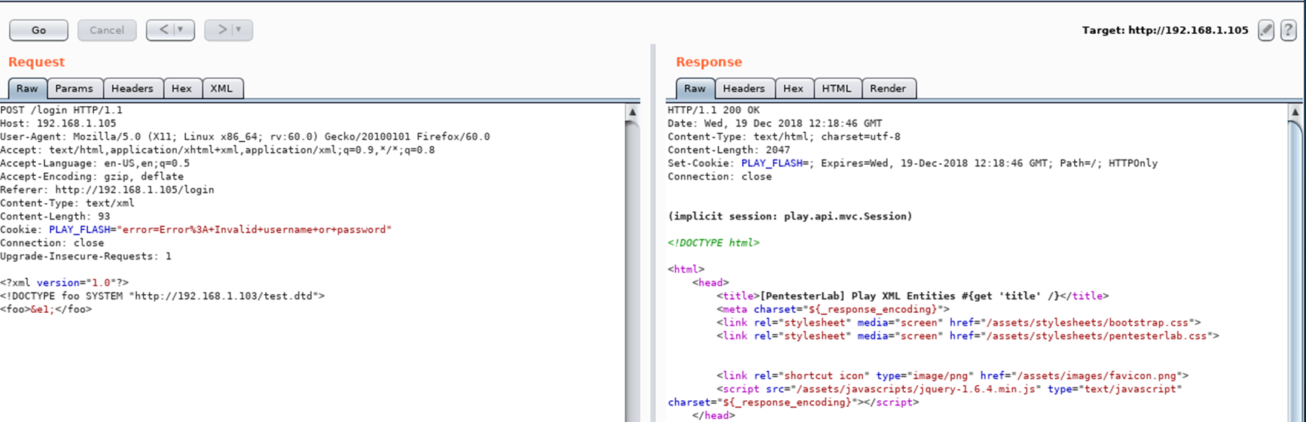The height and width of the screenshot is (422, 1306).
Task: Switch to the Request Params tab
Action: click(x=74, y=89)
